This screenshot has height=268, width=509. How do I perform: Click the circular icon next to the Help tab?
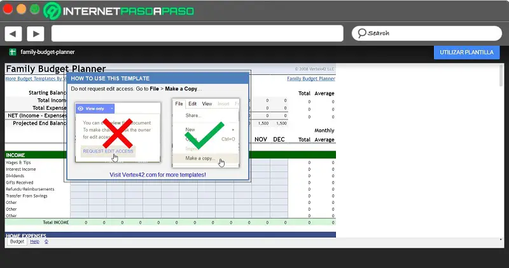(x=46, y=241)
